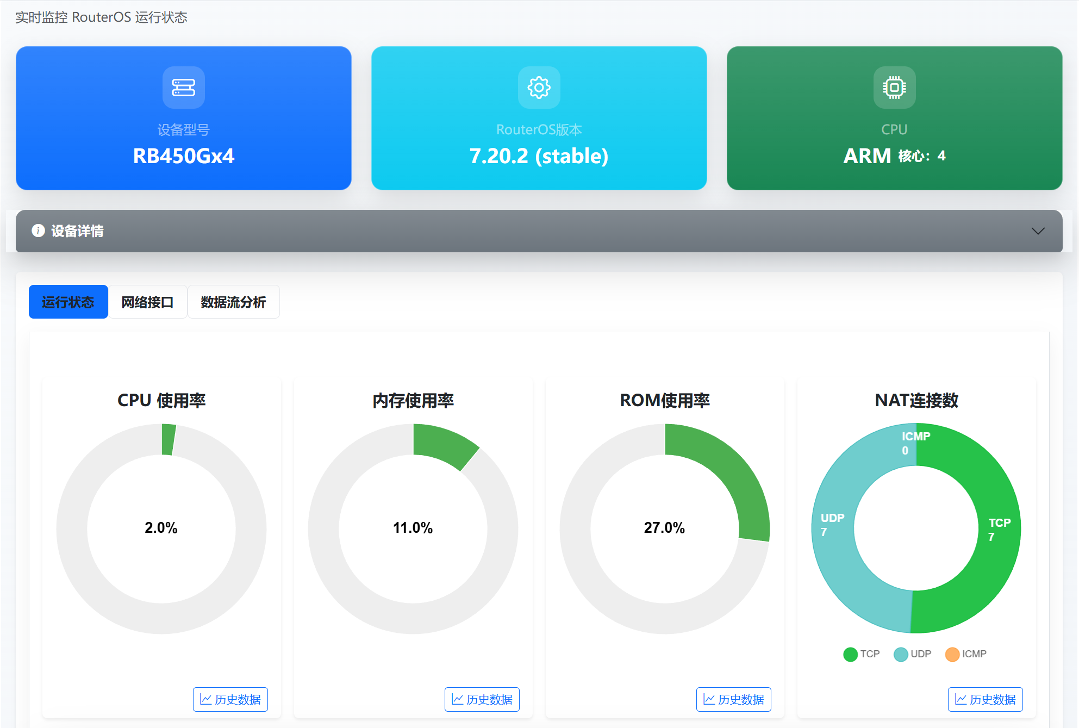
Task: Click the gear icon on RouterOS version card
Action: pos(539,88)
